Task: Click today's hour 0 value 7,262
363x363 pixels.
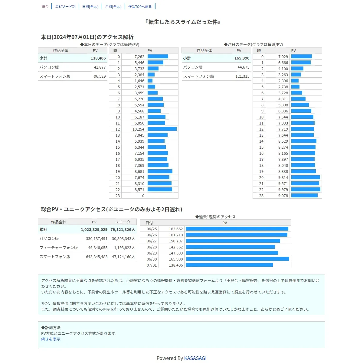Action: [139, 57]
